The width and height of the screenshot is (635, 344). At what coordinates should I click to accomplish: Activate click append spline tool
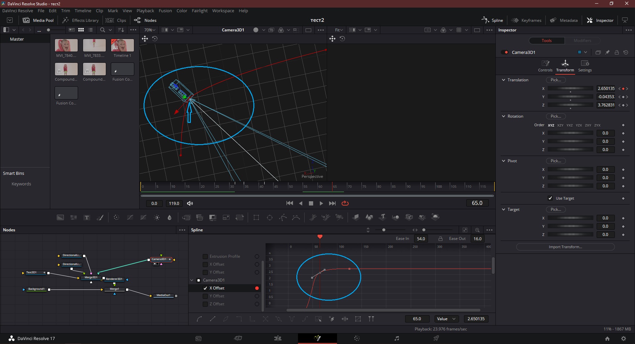(x=331, y=319)
